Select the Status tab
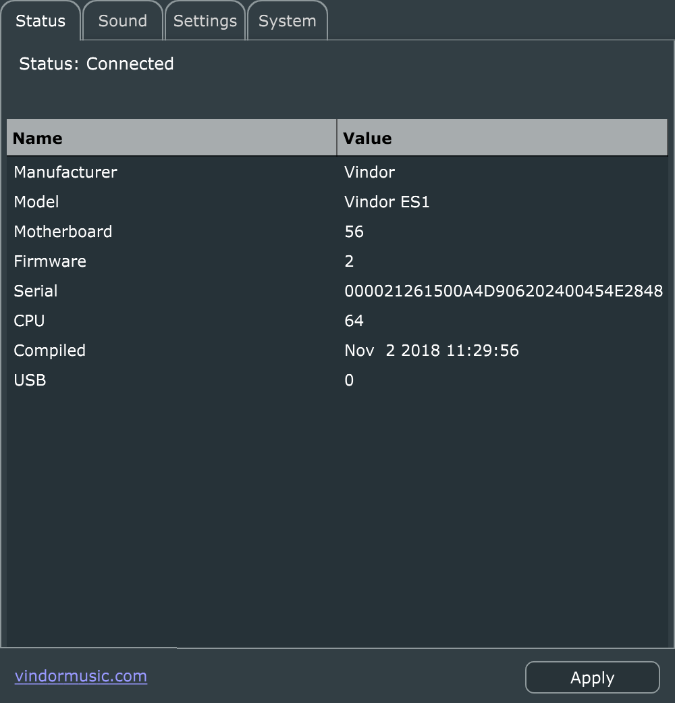Screen dimensions: 675x703 click(40, 21)
